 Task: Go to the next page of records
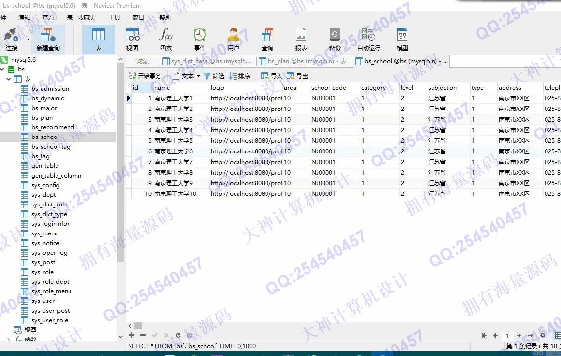[x=519, y=335]
